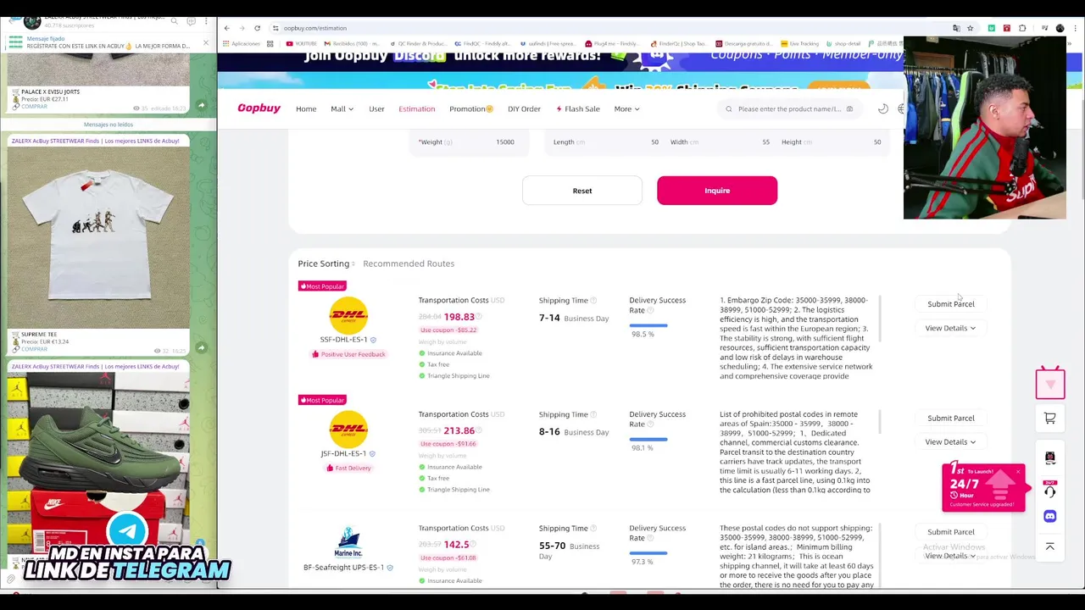This screenshot has height=610, width=1085.
Task: Open the User menu item
Action: pyautogui.click(x=376, y=108)
